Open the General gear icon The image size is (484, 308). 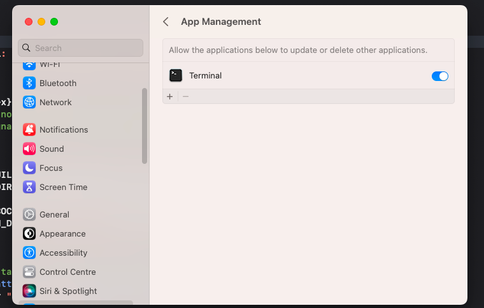29,214
